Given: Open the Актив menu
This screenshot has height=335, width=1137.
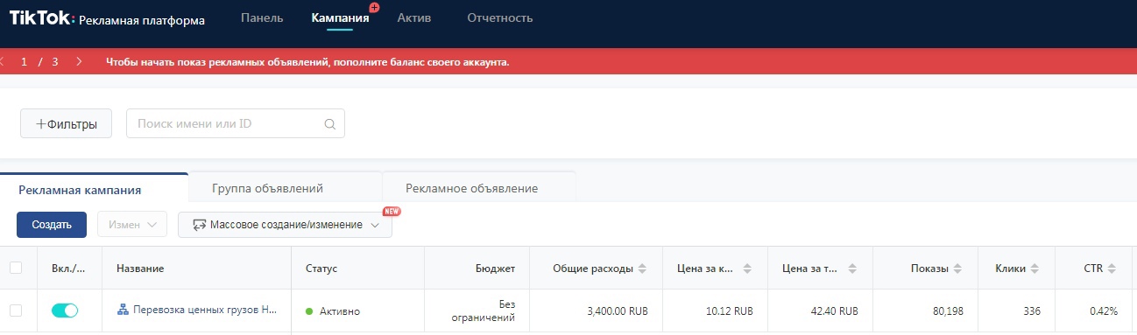Looking at the screenshot, I should (x=413, y=18).
